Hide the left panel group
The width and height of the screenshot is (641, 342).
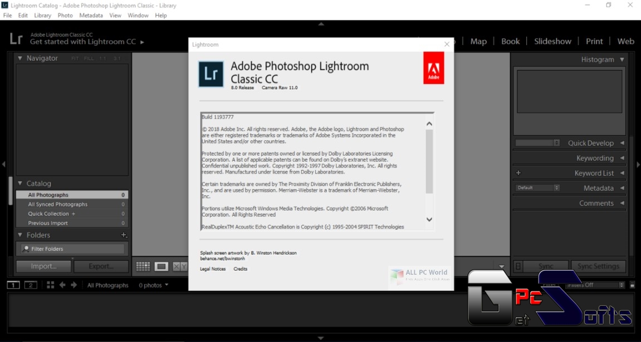[3, 165]
